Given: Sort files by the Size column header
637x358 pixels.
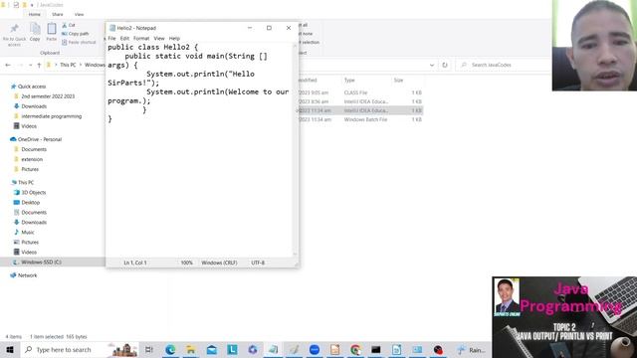Looking at the screenshot, I should [x=398, y=81].
